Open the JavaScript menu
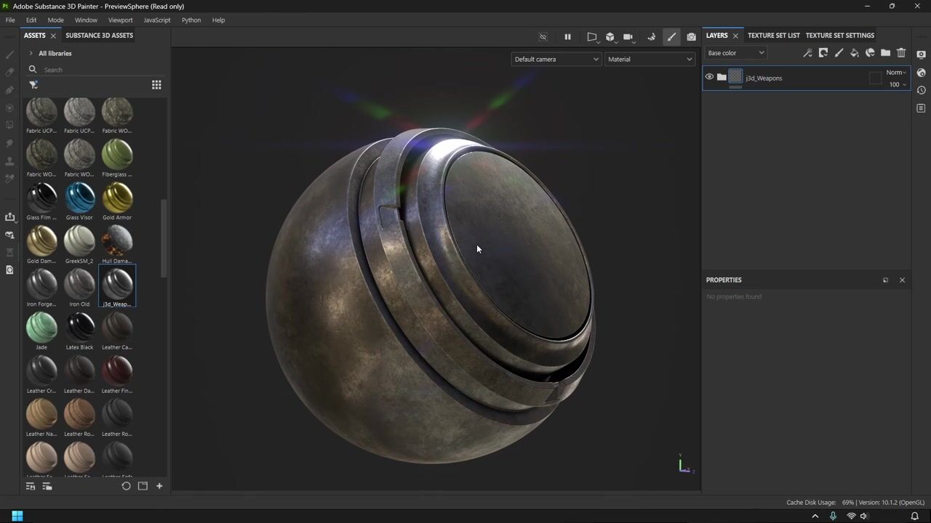Viewport: 931px width, 523px height. 156,20
